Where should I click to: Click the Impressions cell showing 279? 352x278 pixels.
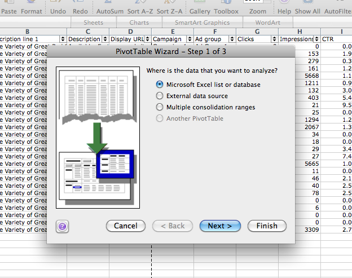click(x=308, y=61)
